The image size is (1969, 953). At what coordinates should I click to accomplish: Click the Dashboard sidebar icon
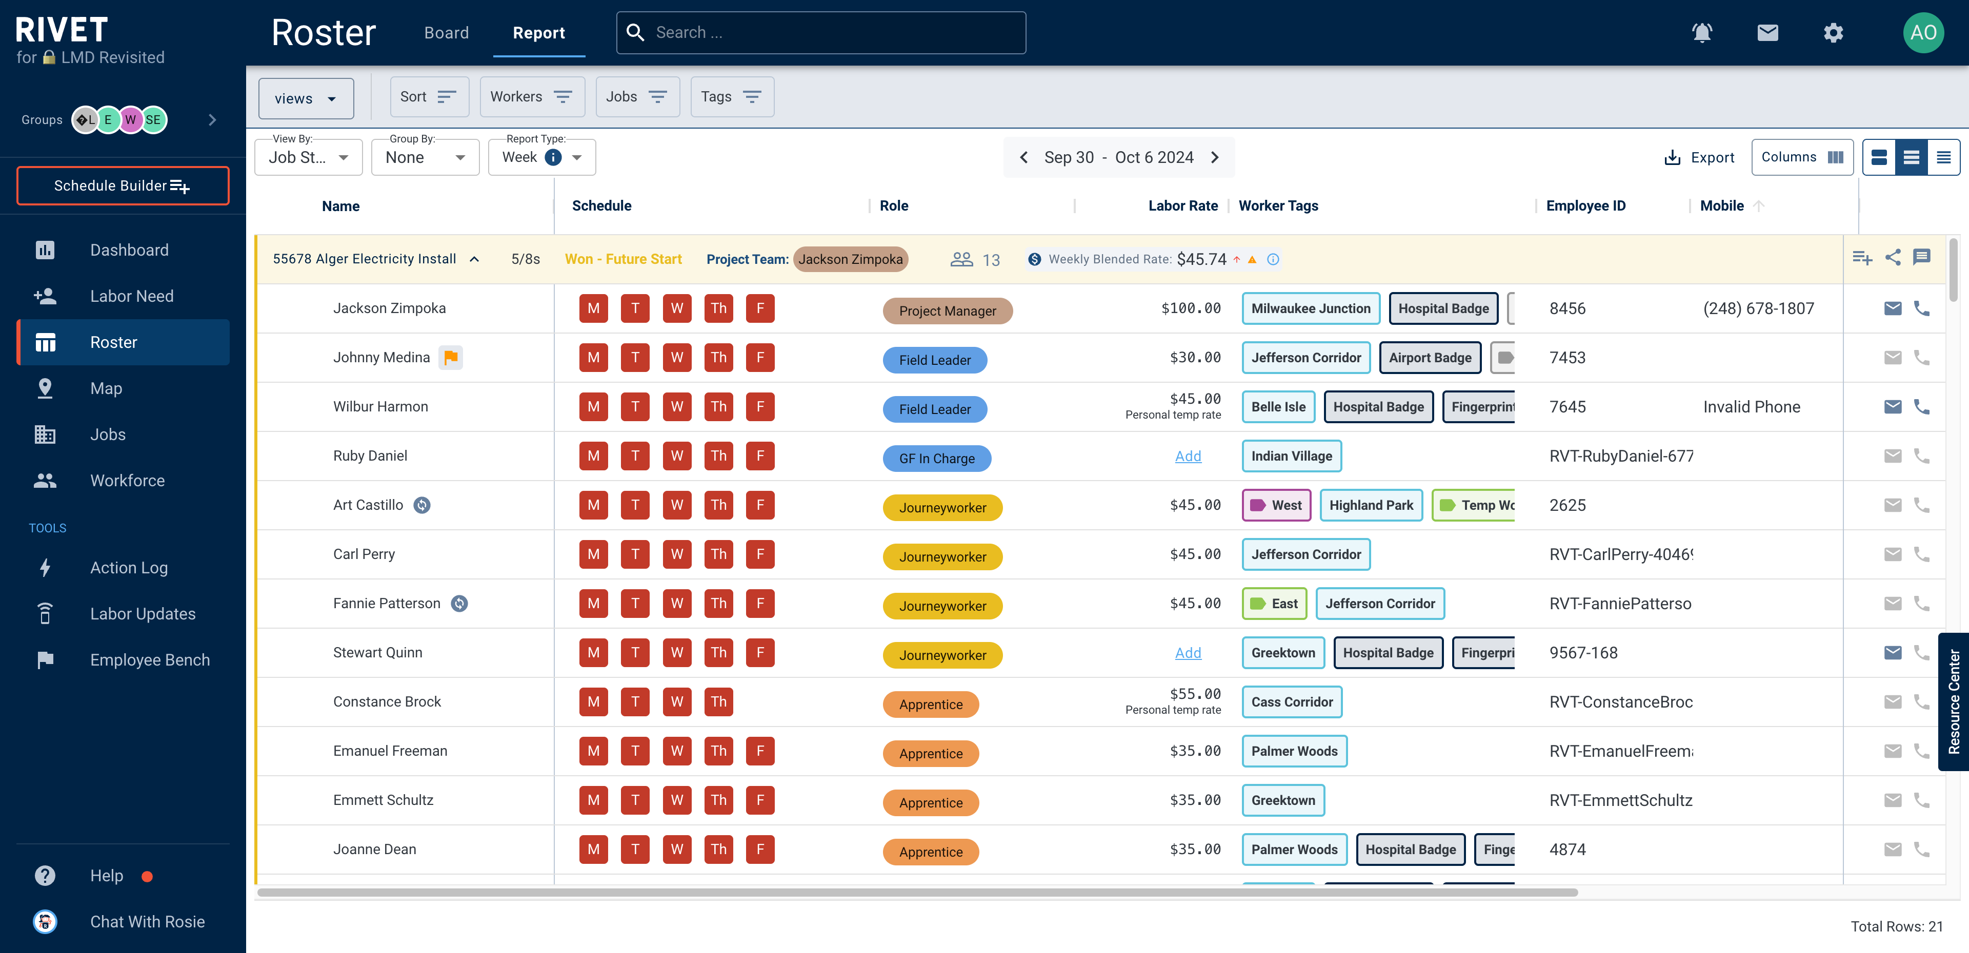click(x=45, y=250)
